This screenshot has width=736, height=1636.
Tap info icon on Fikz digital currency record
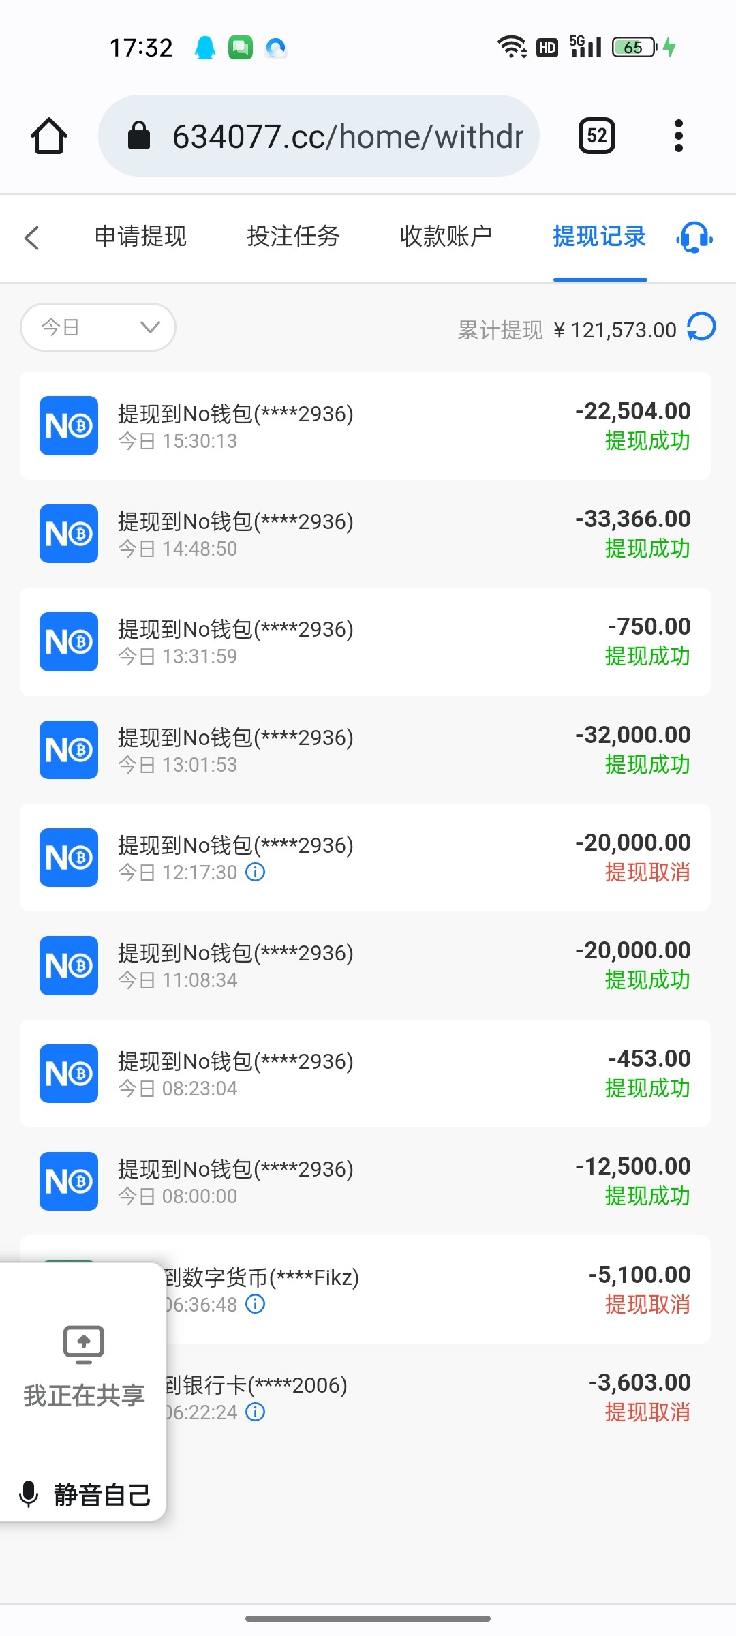pyautogui.click(x=256, y=1304)
